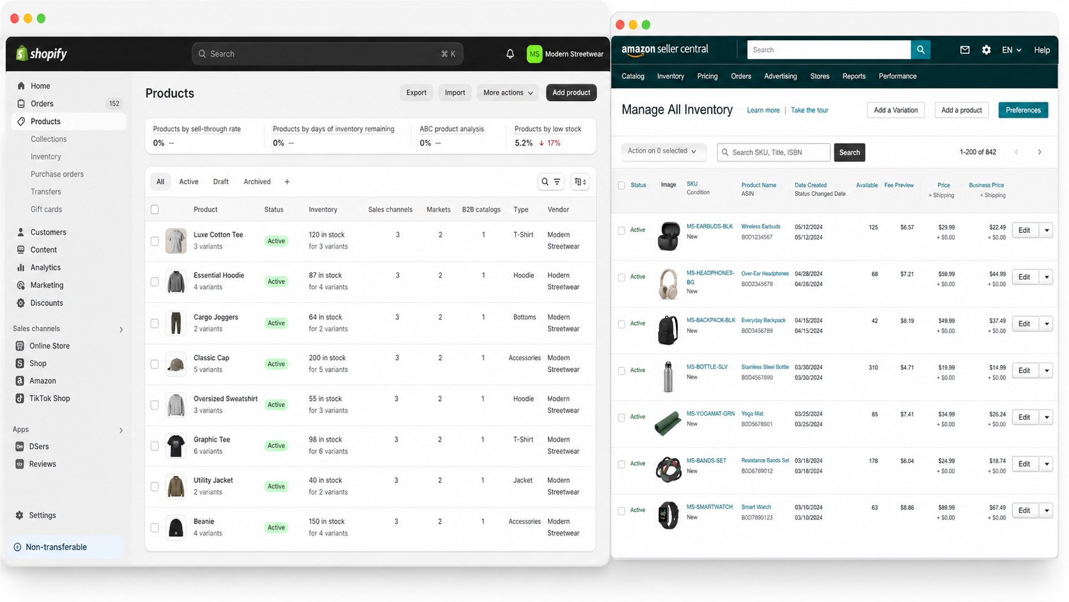
Task: Click the Preferences button
Action: pyautogui.click(x=1023, y=110)
